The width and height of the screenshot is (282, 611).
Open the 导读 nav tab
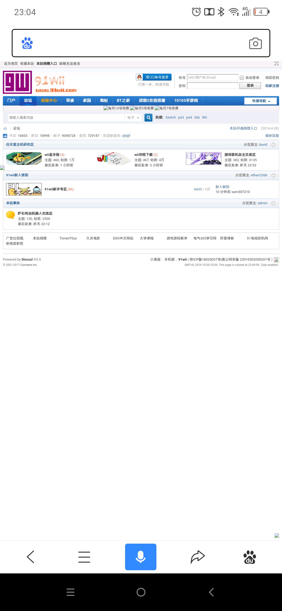(70, 101)
